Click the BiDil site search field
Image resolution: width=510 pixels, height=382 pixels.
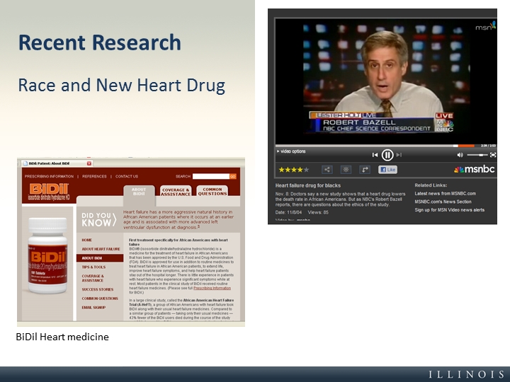coord(211,176)
